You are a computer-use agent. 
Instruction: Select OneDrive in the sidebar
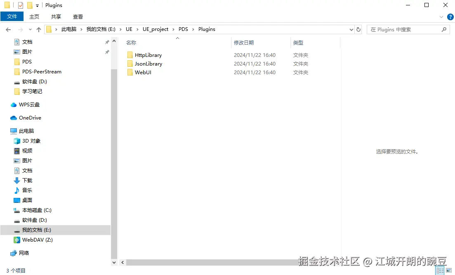(30, 118)
